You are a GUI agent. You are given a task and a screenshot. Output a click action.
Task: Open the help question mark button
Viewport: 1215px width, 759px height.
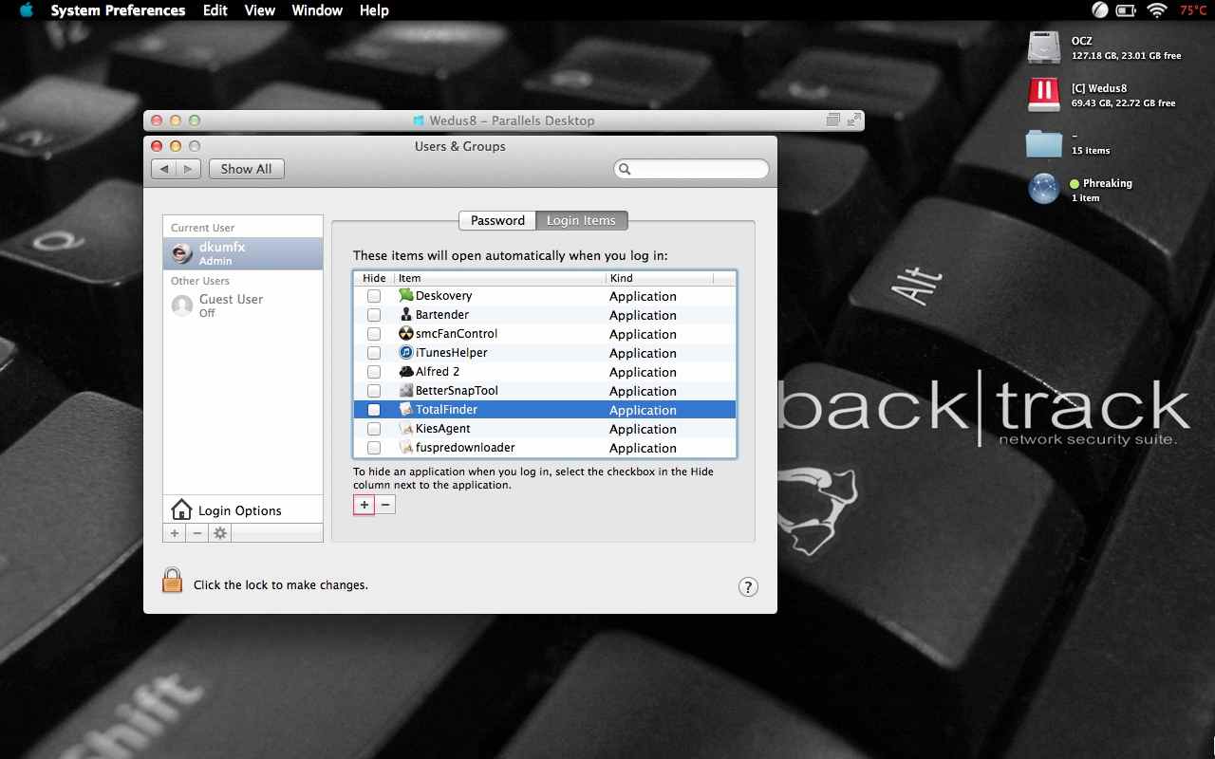coord(748,586)
